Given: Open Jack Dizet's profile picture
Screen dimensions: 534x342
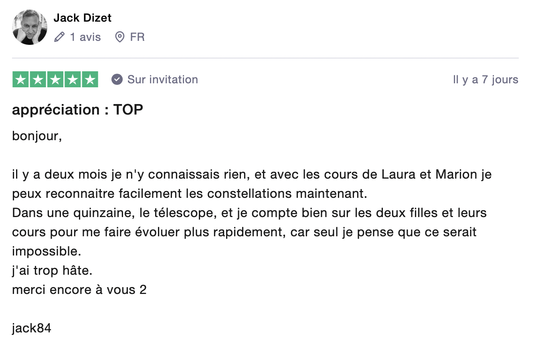Looking at the screenshot, I should click(30, 27).
